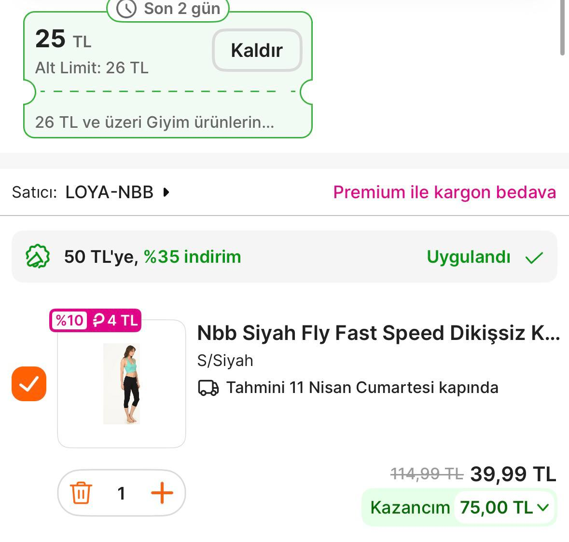Viewport: 569px width, 542px height.
Task: Click the arrow next to LOYA-NBB
Action: [167, 192]
